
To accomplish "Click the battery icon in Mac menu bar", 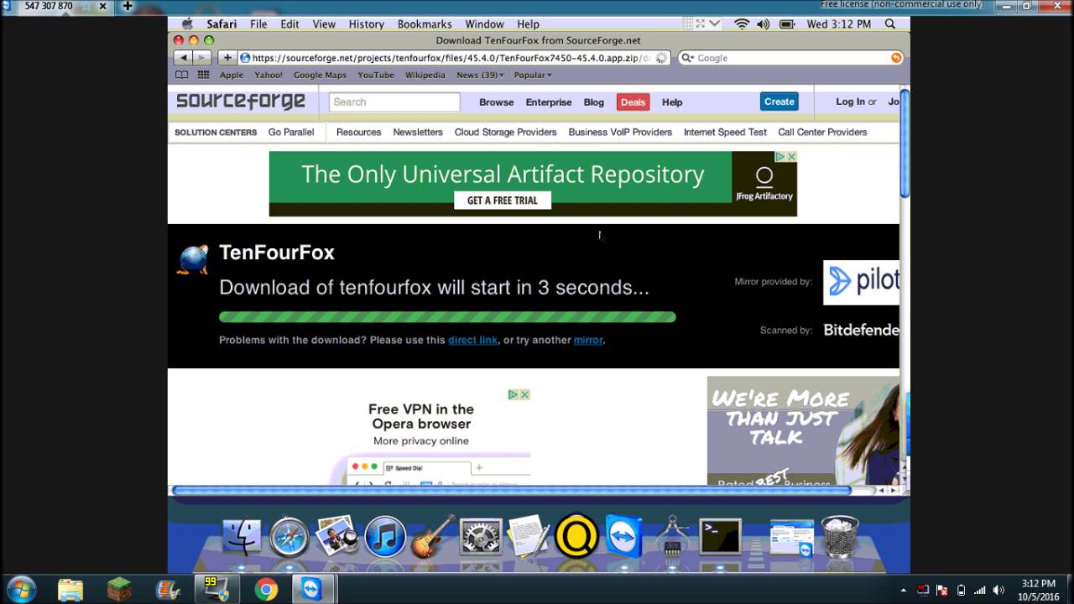I will tap(787, 24).
